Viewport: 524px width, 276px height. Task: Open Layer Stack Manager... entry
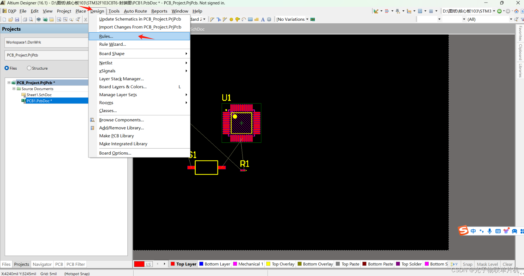tap(139, 79)
